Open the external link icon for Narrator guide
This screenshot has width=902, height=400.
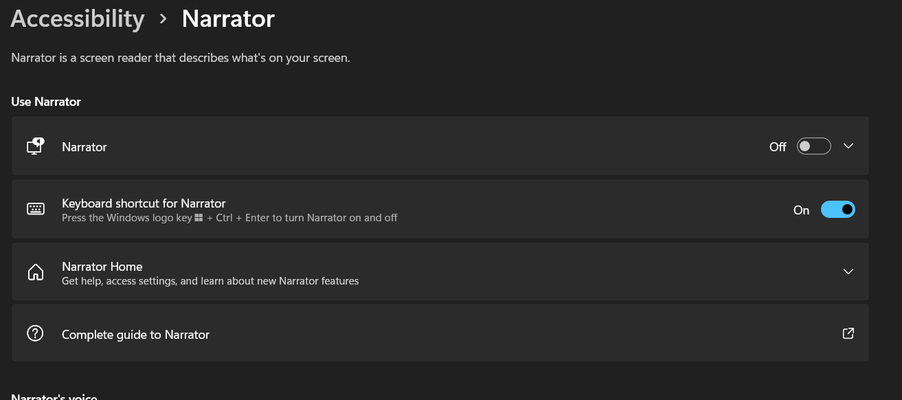tap(848, 333)
